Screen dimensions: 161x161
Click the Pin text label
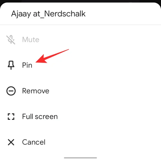click(27, 65)
